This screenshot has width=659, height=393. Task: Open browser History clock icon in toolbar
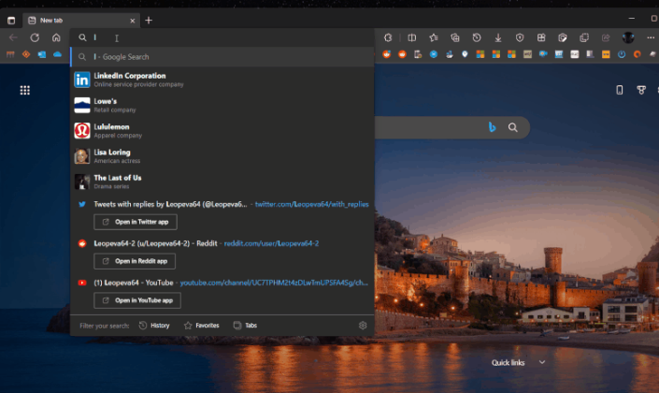click(x=477, y=37)
